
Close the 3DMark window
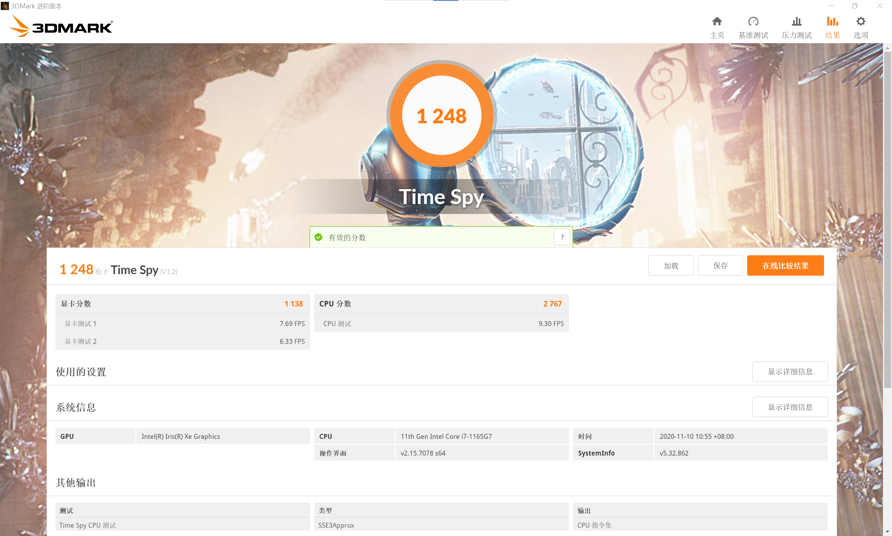[x=879, y=6]
